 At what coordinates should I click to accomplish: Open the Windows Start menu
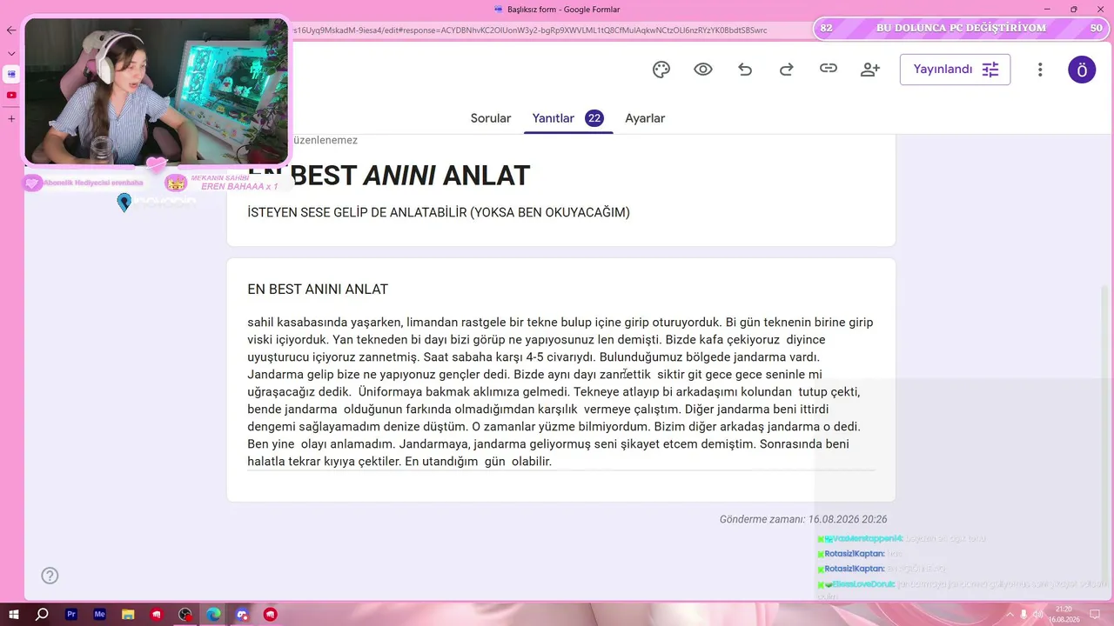(x=14, y=615)
